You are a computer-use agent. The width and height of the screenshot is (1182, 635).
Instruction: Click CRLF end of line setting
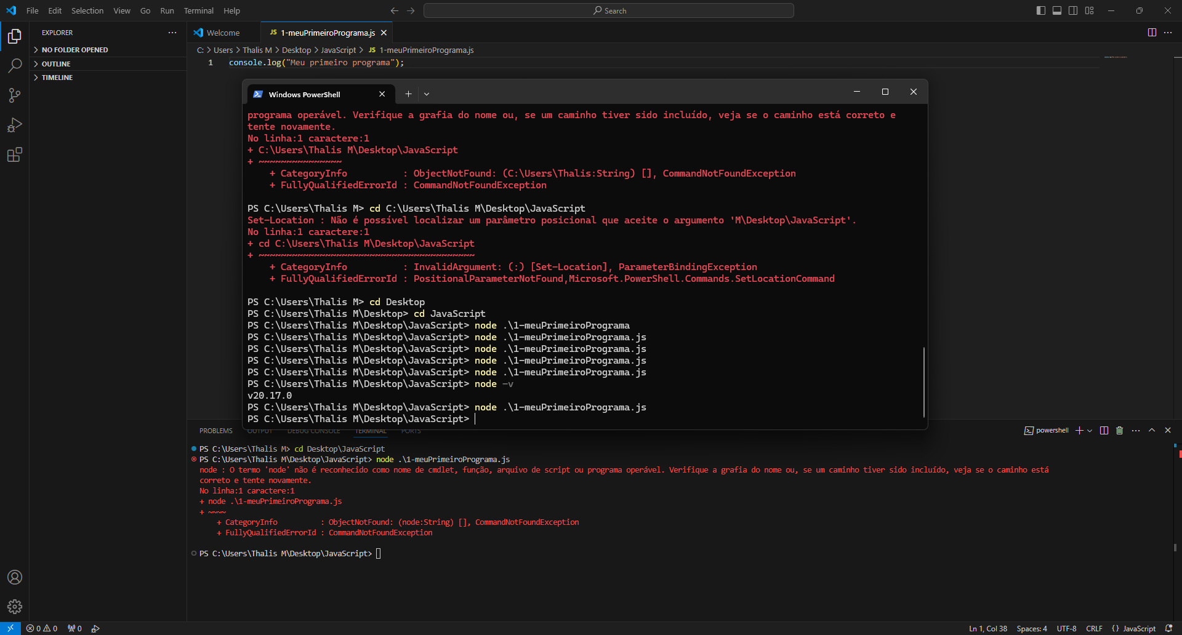[x=1094, y=628]
